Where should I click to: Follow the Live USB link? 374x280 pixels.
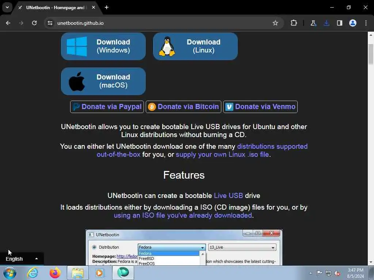(x=228, y=196)
